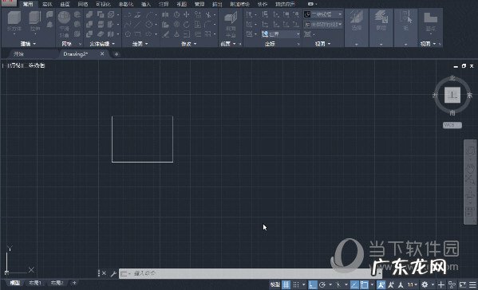Click the Move tool in Modify panel
Viewport: 478px width, 290px height.
click(186, 14)
